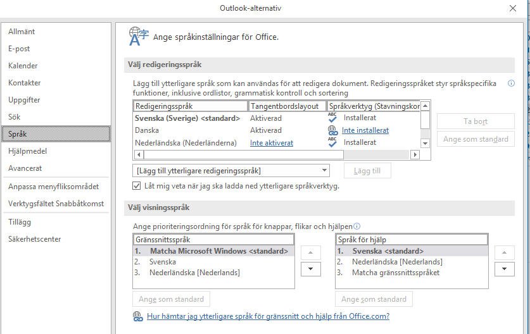Select Svenska in Gränssnittsspråk list
This screenshot has width=530, height=334.
pyautogui.click(x=213, y=262)
